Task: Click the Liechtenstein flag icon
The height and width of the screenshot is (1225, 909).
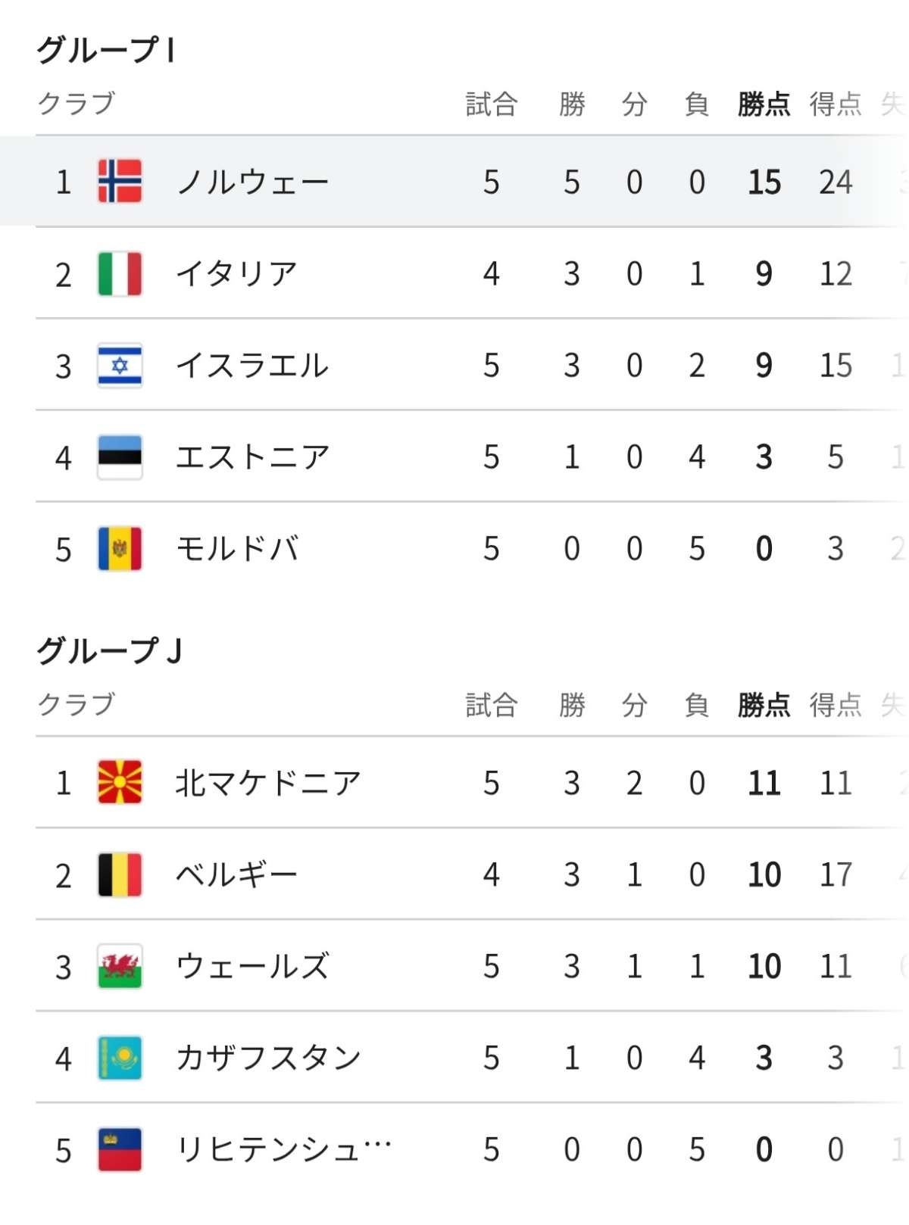Action: (120, 1149)
